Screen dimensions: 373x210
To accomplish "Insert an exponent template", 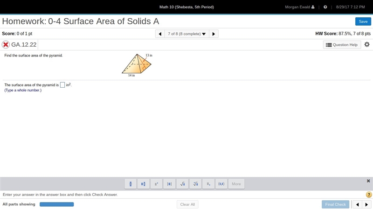I will pyautogui.click(x=156, y=184).
